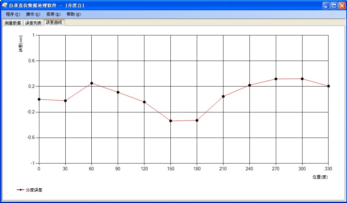
Task: Open the 操作(O) menu
Action: click(x=33, y=14)
